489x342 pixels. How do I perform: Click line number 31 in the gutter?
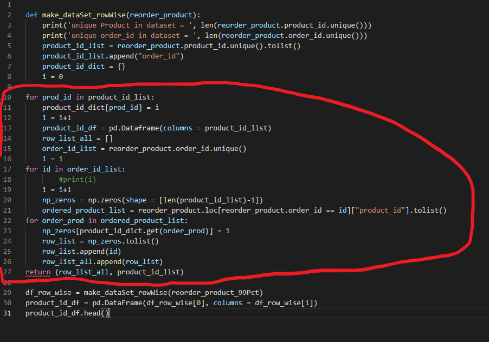pos(7,313)
